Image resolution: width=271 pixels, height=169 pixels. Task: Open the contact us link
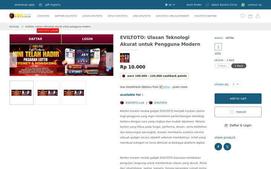point(254,5)
